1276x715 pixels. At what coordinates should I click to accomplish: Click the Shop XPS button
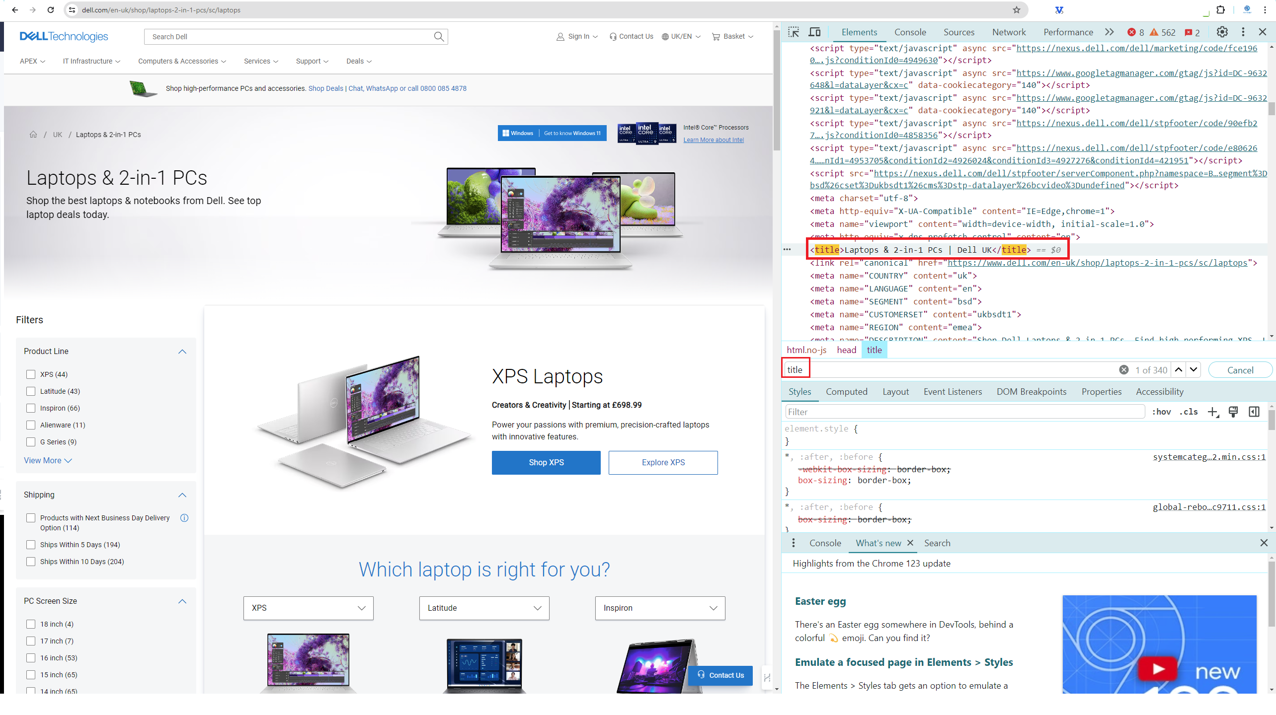coord(546,463)
